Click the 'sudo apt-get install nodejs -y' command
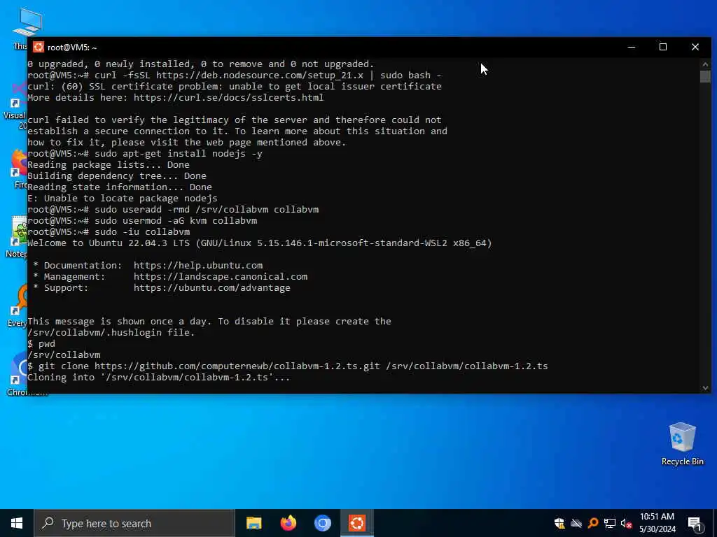 [179, 153]
